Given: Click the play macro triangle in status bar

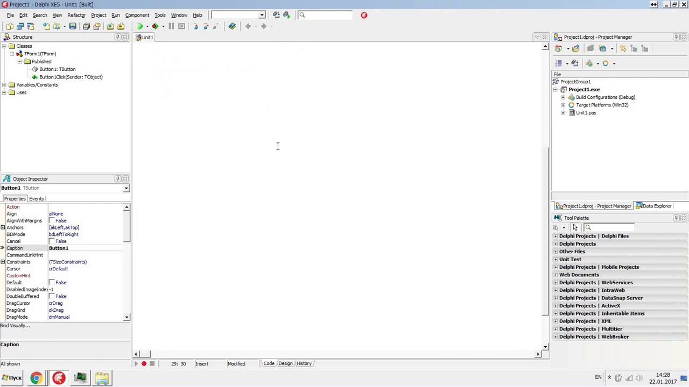Looking at the screenshot, I should [136, 364].
